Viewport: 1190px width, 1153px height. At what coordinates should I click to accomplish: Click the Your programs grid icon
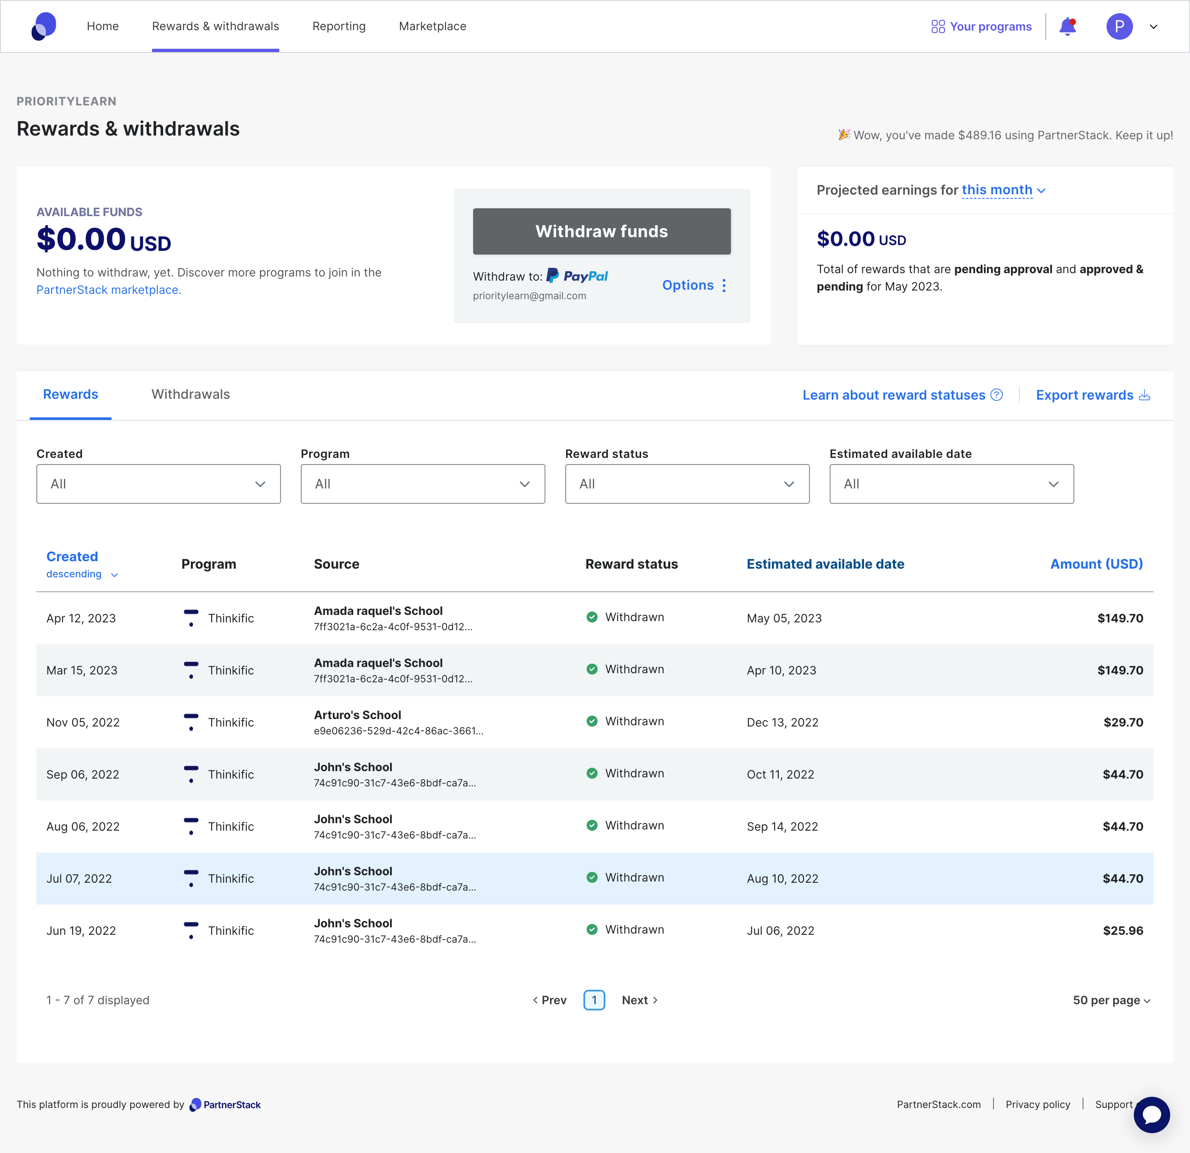tap(938, 27)
